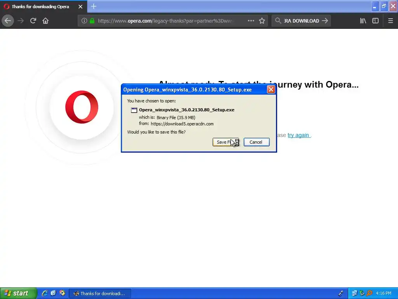Open a new tab with plus button
Image resolution: width=398 pixels, height=299 pixels.
pos(94,6)
